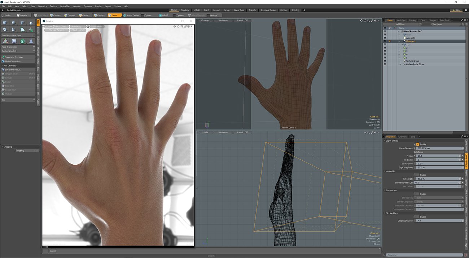Select the sphere primitive tool
The height and width of the screenshot is (258, 469).
click(x=13, y=23)
